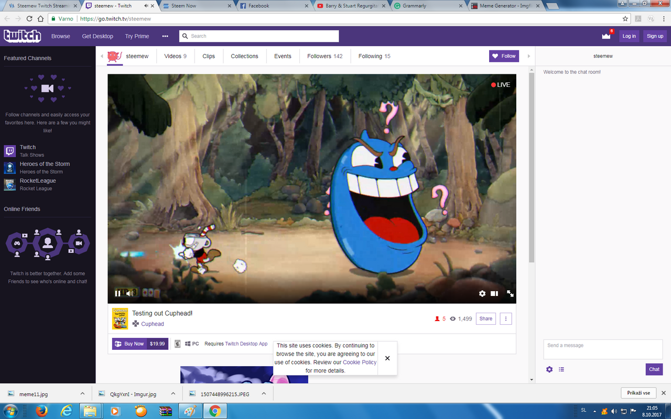
Task: Expand QkgYxnI - Imgur.jpg download options arrow
Action: pos(173,393)
